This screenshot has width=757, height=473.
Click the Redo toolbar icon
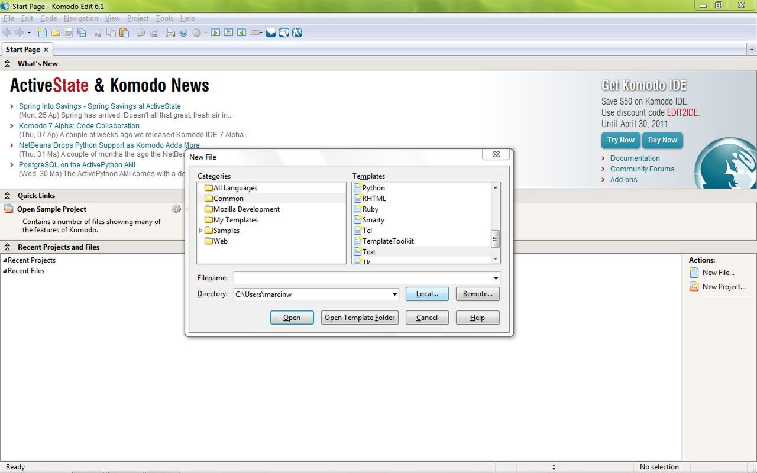coord(154,33)
